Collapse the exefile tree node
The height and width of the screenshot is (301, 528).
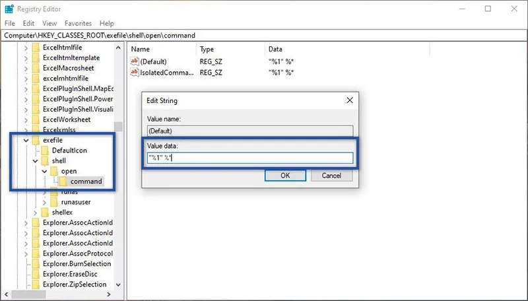tap(26, 141)
